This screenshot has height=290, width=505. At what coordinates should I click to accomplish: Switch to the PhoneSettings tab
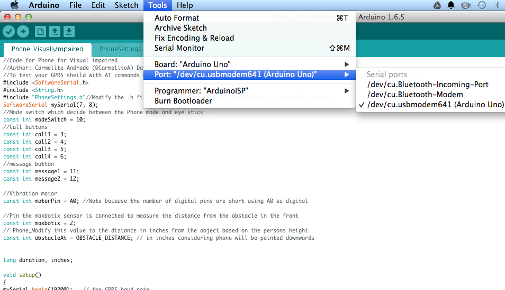[119, 49]
